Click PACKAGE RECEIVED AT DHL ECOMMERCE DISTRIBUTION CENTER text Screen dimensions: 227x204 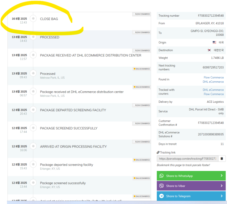(90, 55)
